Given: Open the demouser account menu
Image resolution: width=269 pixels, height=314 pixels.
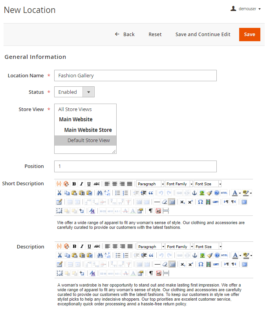Looking at the screenshot, I should click(246, 9).
